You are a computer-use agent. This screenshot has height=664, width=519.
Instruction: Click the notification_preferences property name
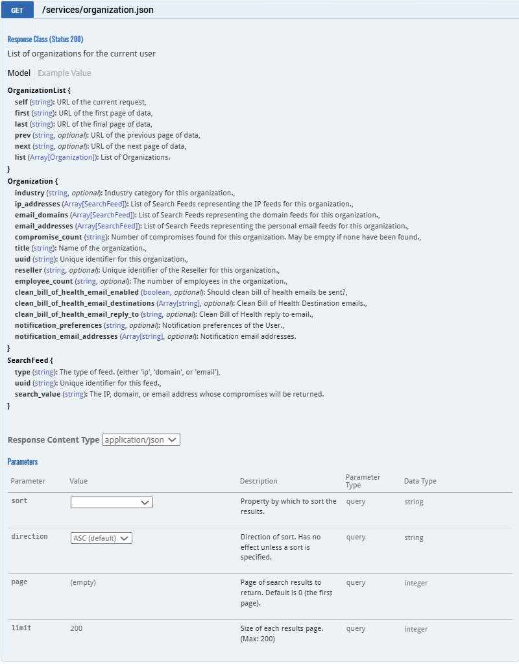click(58, 325)
